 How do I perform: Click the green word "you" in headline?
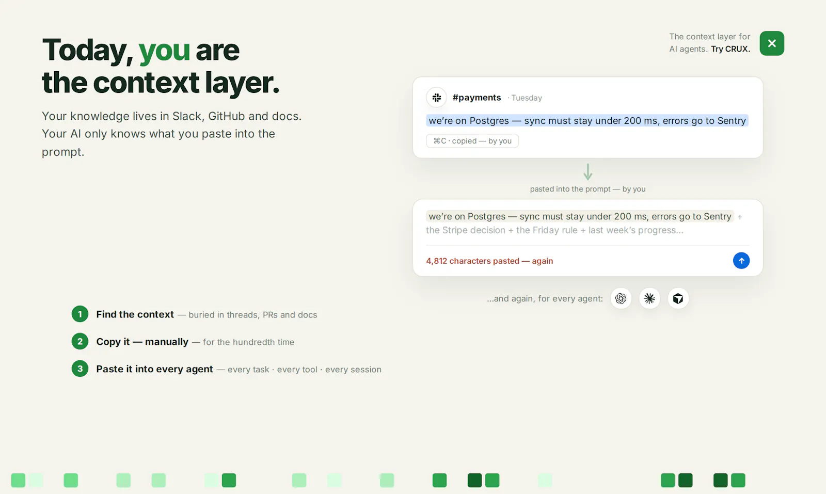[164, 51]
